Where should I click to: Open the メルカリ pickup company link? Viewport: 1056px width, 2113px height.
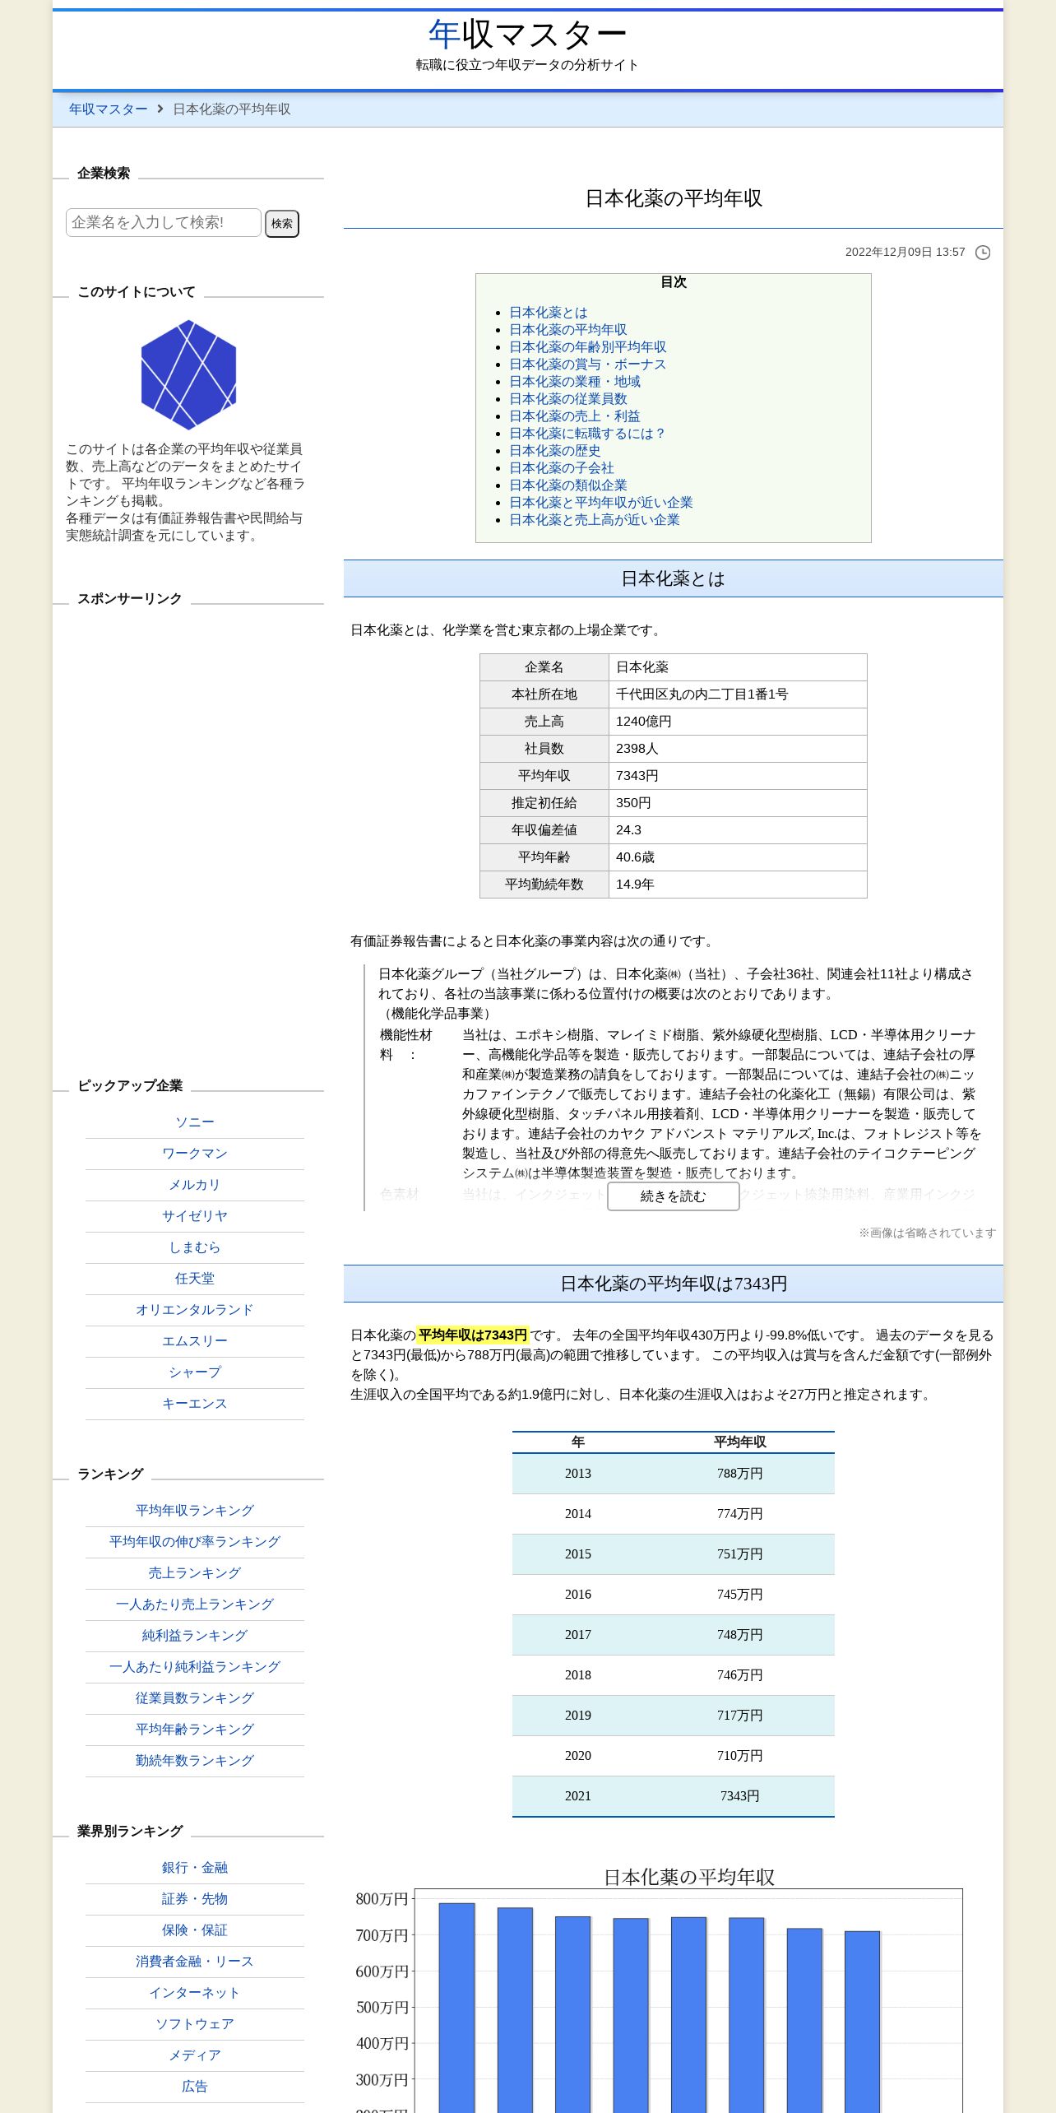click(x=195, y=1185)
